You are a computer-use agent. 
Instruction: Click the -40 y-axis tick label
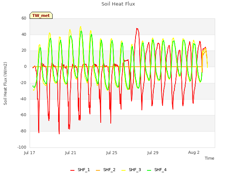pos(23,99)
